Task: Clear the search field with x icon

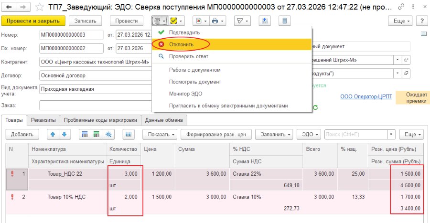Action: (391, 134)
